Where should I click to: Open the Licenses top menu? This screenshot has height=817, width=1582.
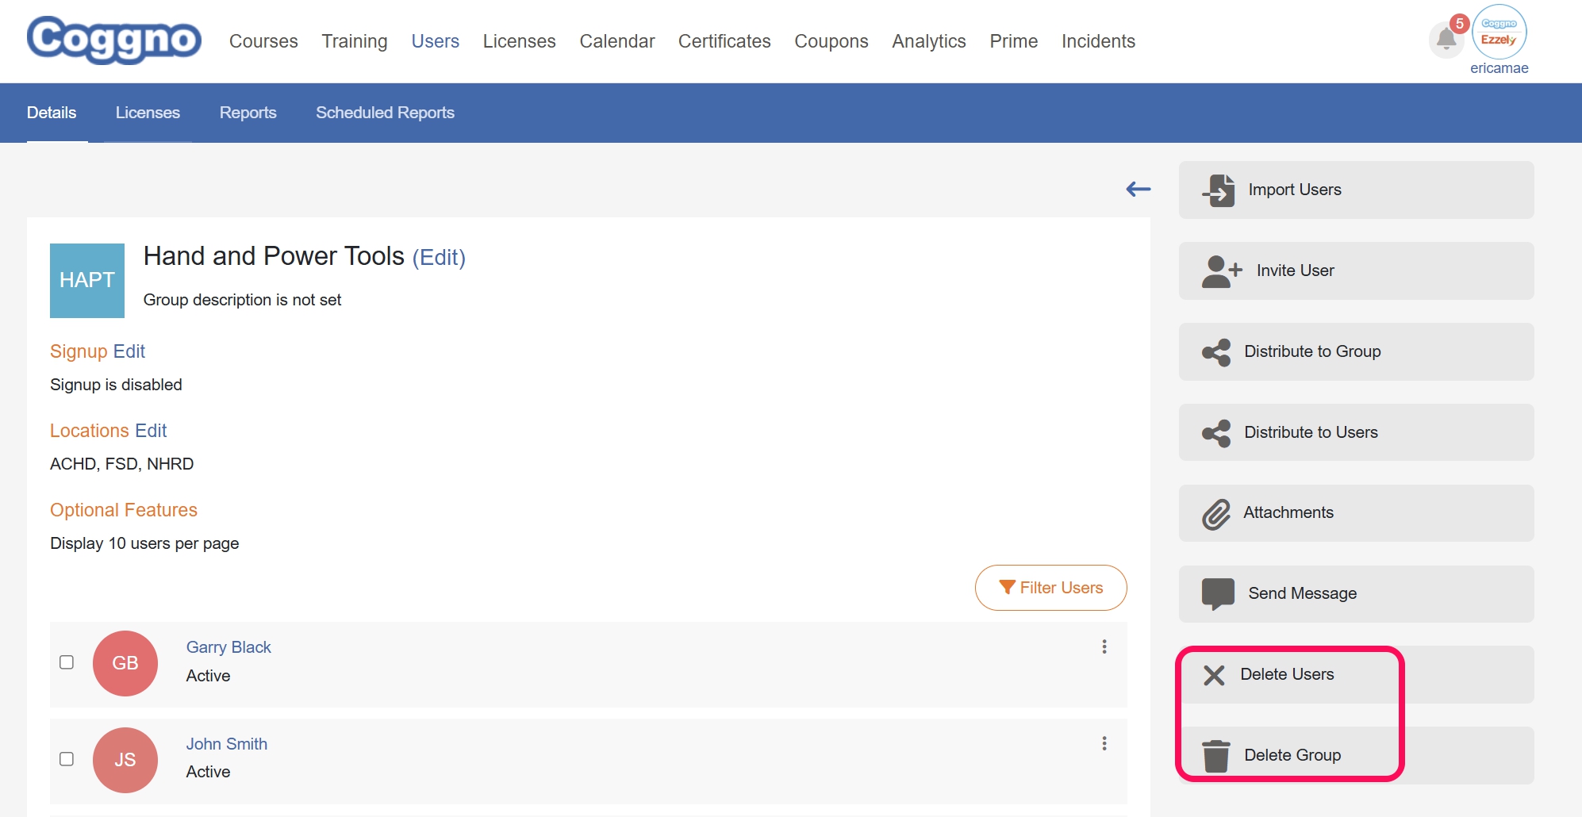[520, 41]
